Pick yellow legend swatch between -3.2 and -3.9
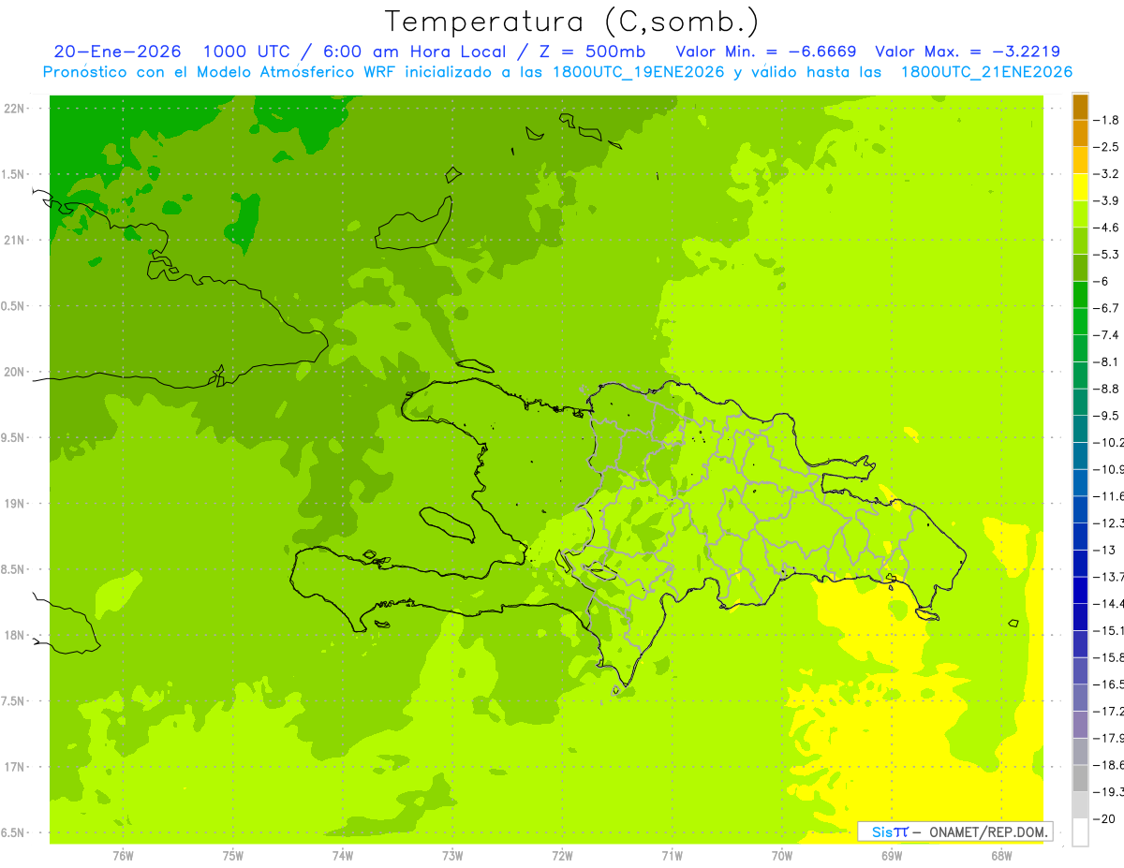This screenshot has width=1124, height=868. click(x=1080, y=187)
